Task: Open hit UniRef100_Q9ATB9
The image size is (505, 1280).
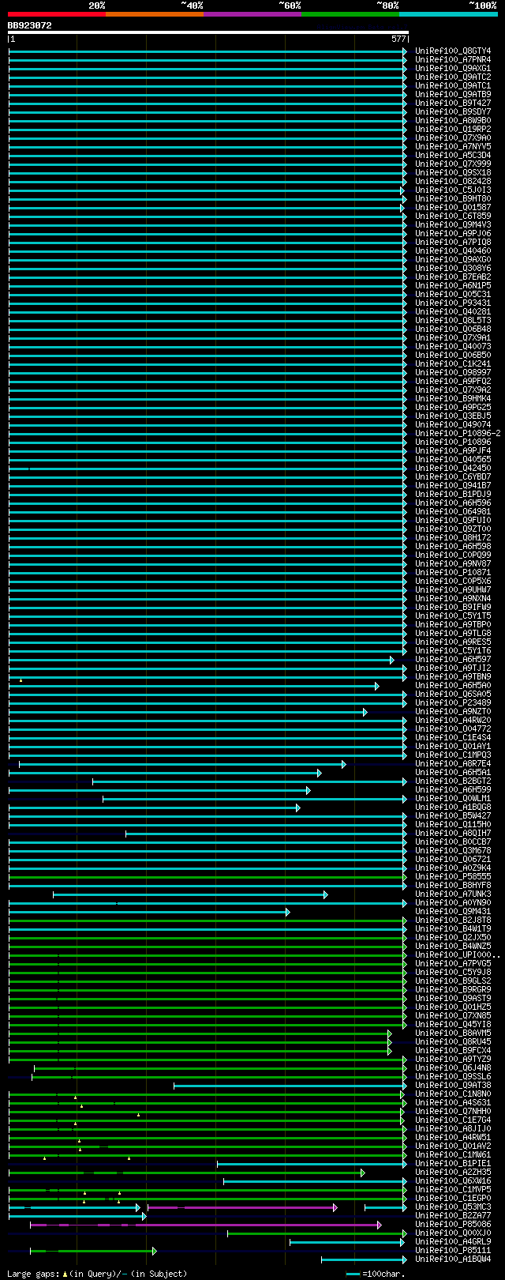Action: coord(453,95)
